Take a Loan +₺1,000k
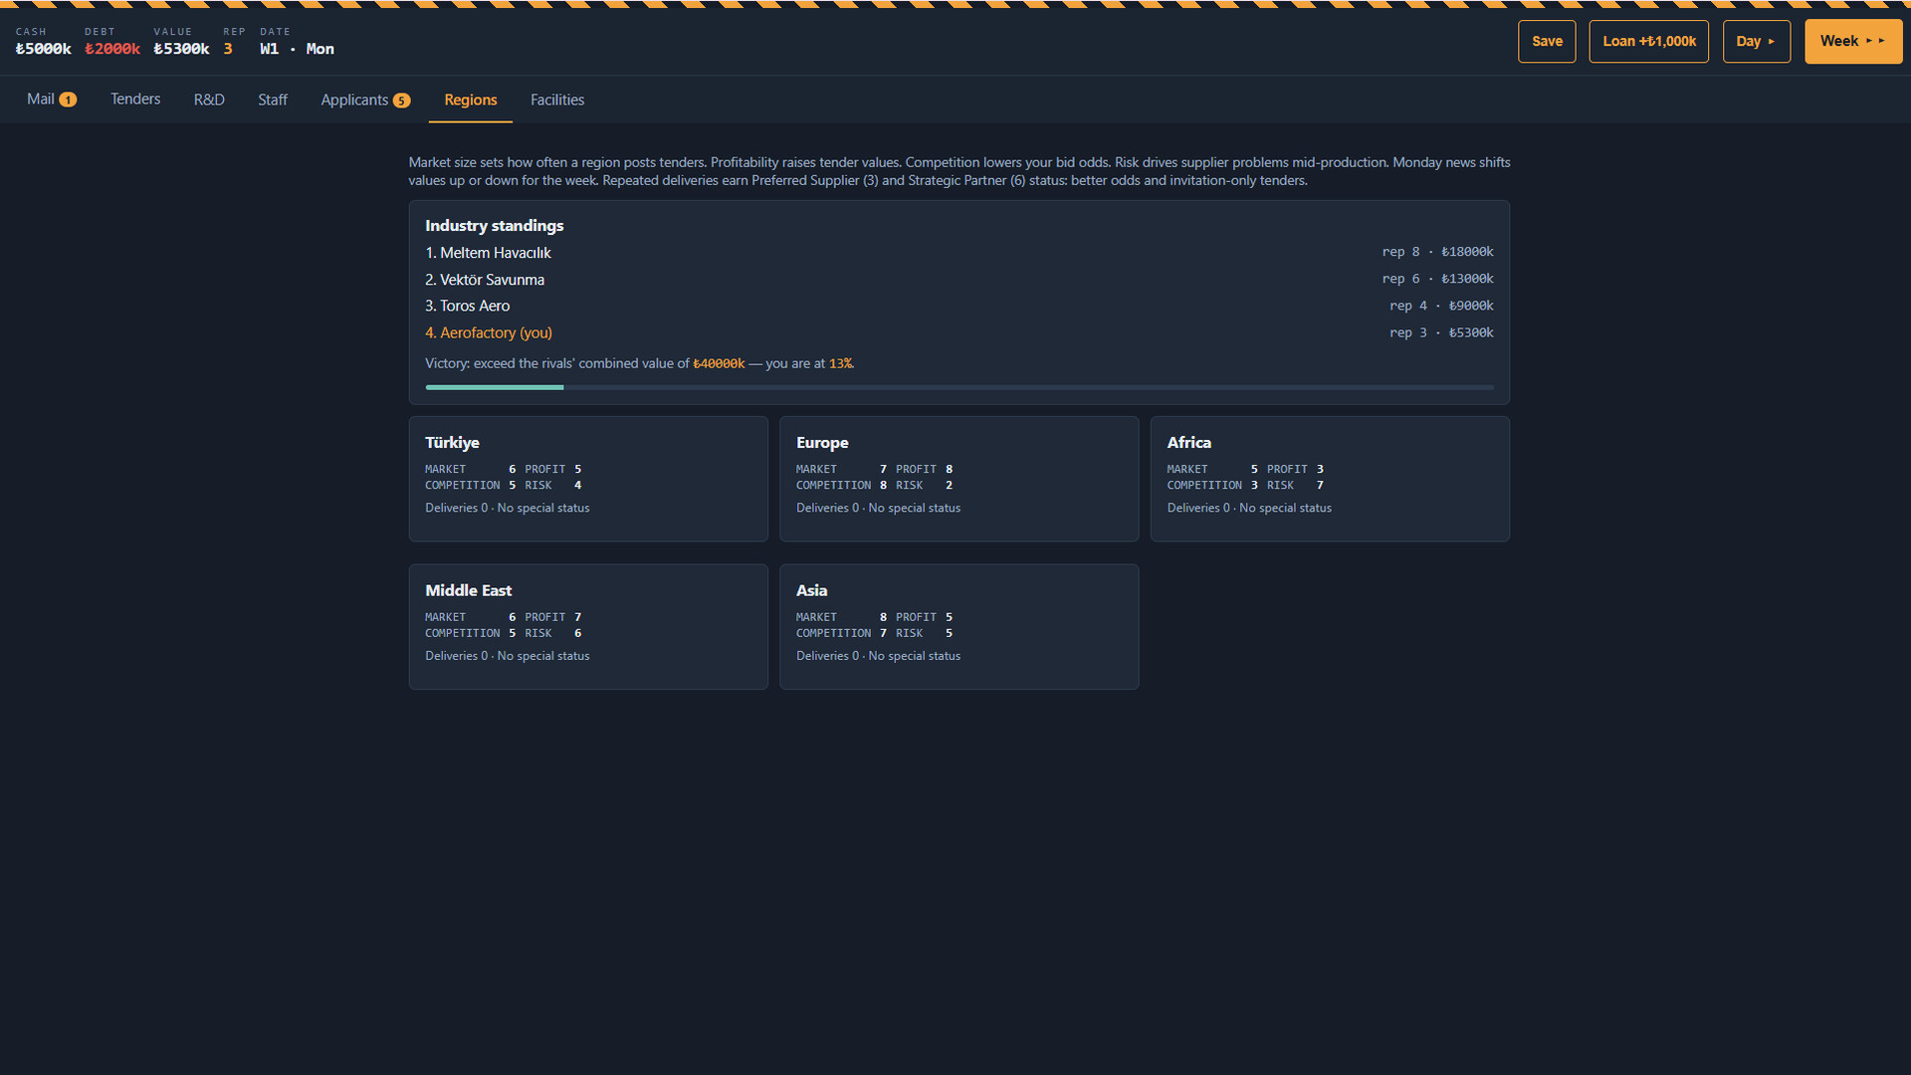1911x1075 pixels. [1649, 42]
